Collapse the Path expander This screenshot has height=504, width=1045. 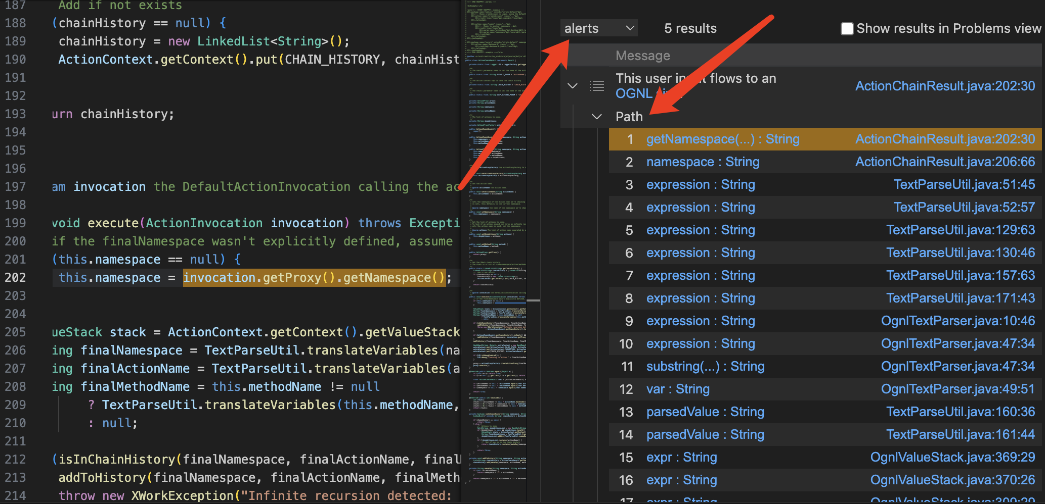tap(597, 117)
